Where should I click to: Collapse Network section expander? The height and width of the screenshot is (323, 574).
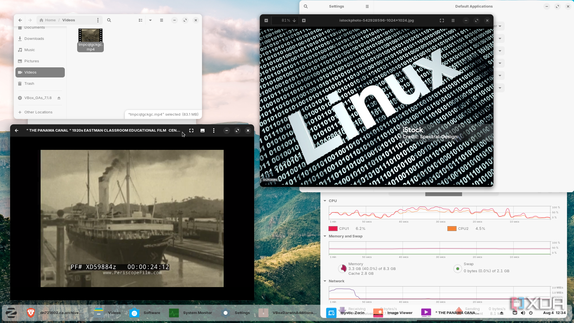[x=325, y=281]
